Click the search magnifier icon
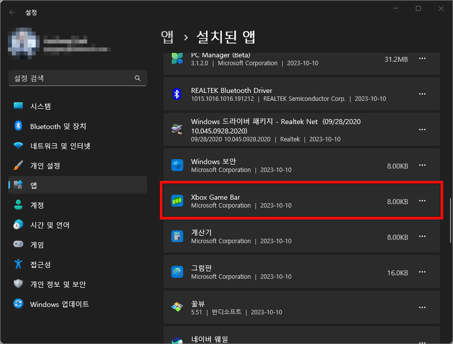The width and height of the screenshot is (453, 344). point(138,78)
